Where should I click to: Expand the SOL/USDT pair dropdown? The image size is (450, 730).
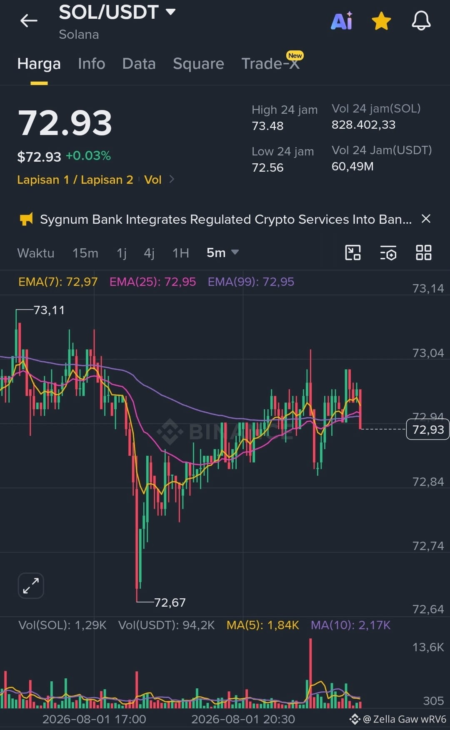coord(170,12)
